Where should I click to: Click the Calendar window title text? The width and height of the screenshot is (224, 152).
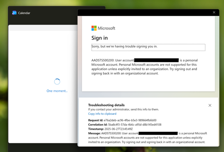24,13
